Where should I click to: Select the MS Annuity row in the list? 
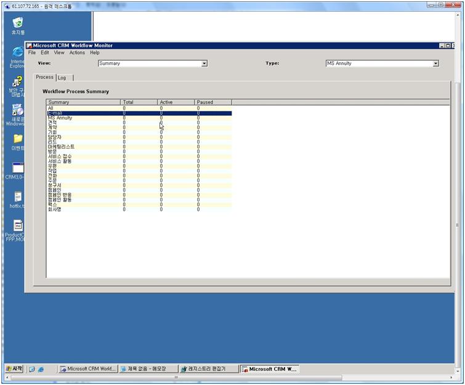coord(139,118)
